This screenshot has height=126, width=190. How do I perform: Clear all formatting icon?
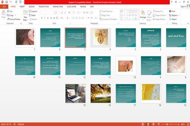pos(69,13)
